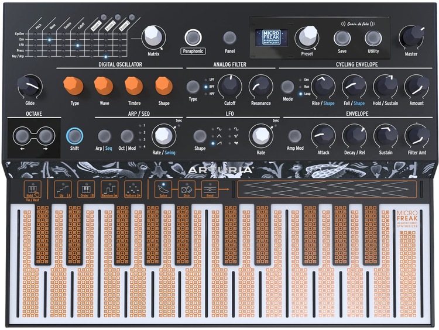Select the triangle LFO waveform symbol
Screen dimensions: 439x330
219,136
